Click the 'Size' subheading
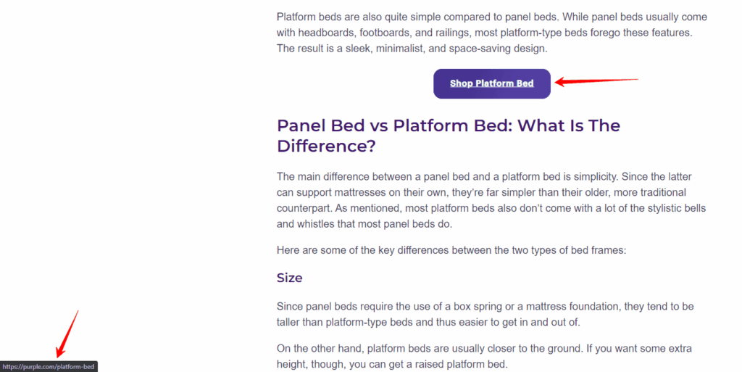 pyautogui.click(x=289, y=278)
